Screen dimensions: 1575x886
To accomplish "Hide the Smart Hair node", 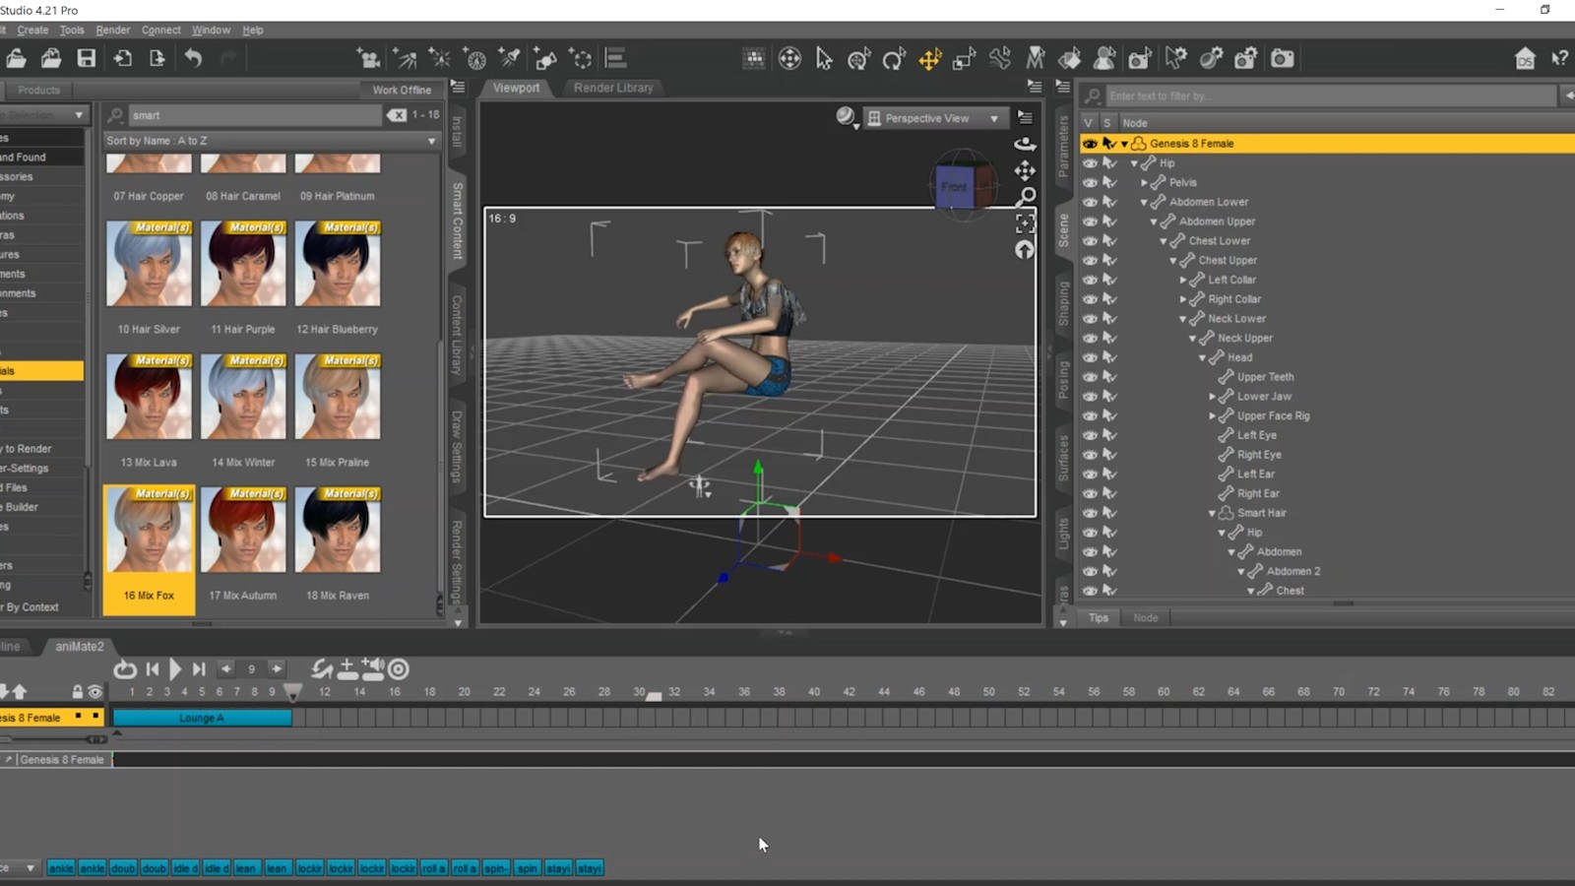I will coord(1090,513).
